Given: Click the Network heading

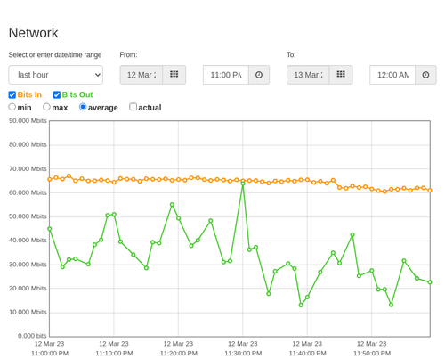Looking at the screenshot, I should click(x=34, y=33).
